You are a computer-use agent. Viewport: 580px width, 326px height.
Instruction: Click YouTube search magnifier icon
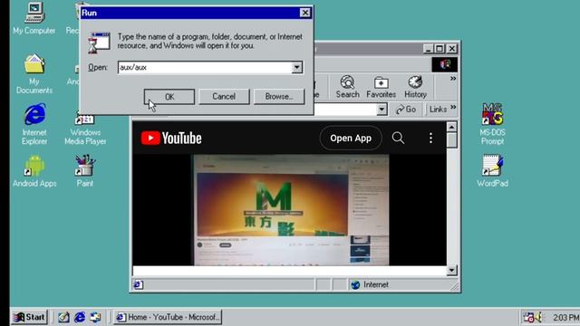pyautogui.click(x=398, y=138)
